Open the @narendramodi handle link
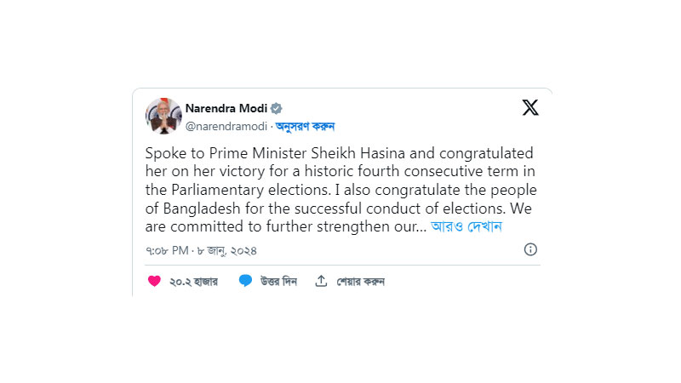 pyautogui.click(x=227, y=126)
